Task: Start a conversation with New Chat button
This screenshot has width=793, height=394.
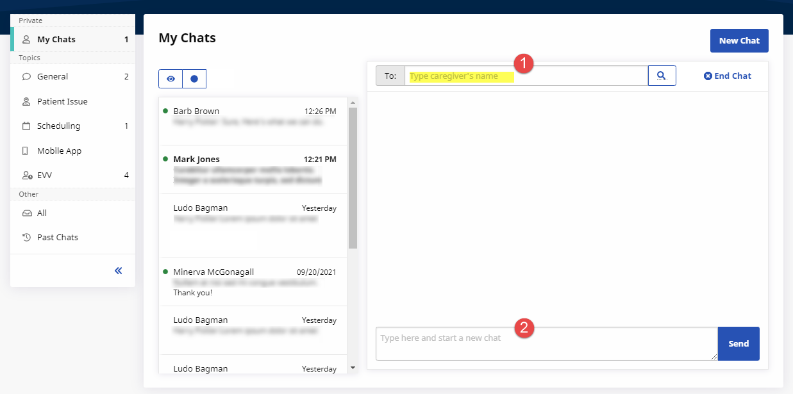Action: (739, 40)
